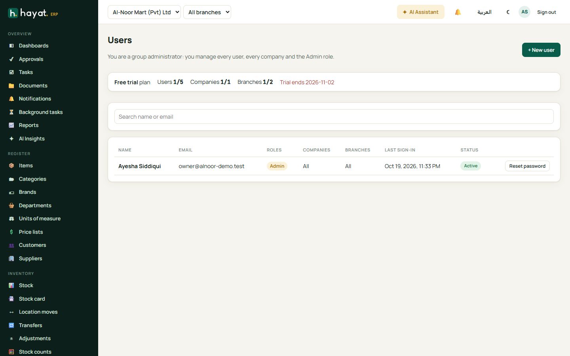Click the Ayesha Siddiqui name cell

coord(139,167)
